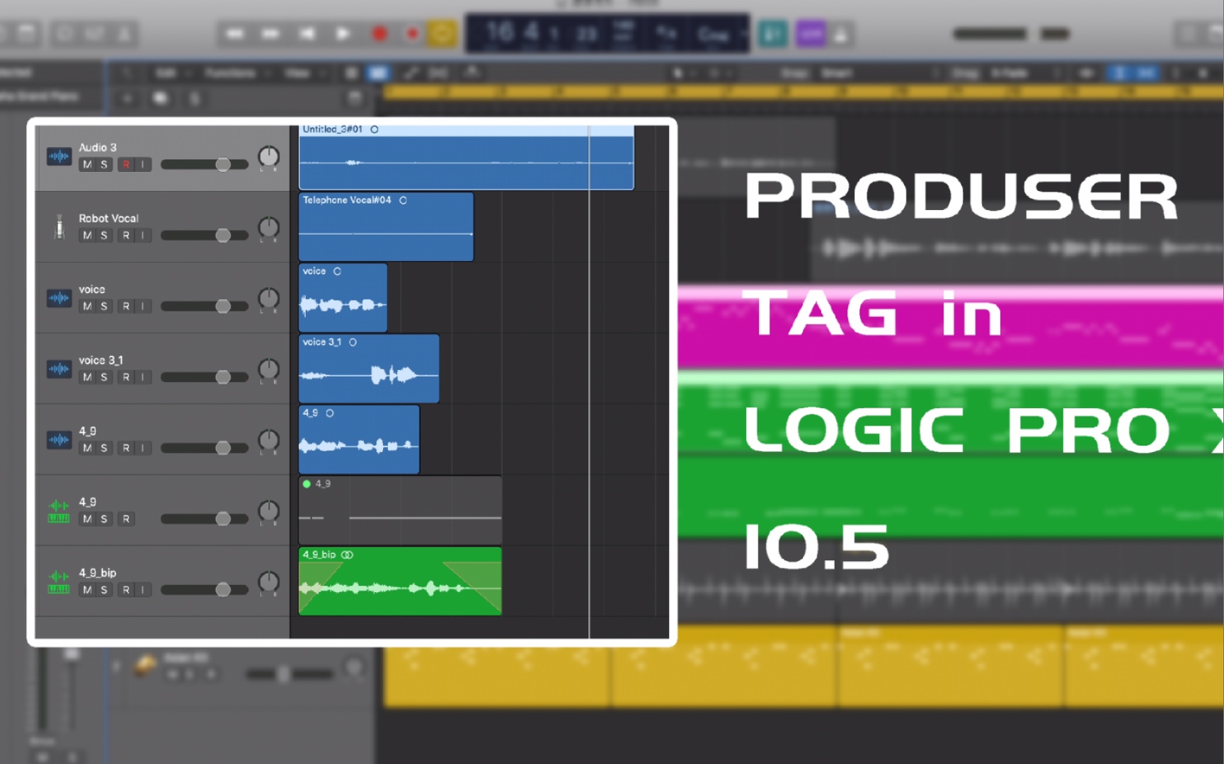The width and height of the screenshot is (1224, 764).
Task: Click loop circle on blue 4_9 region
Action: (330, 412)
